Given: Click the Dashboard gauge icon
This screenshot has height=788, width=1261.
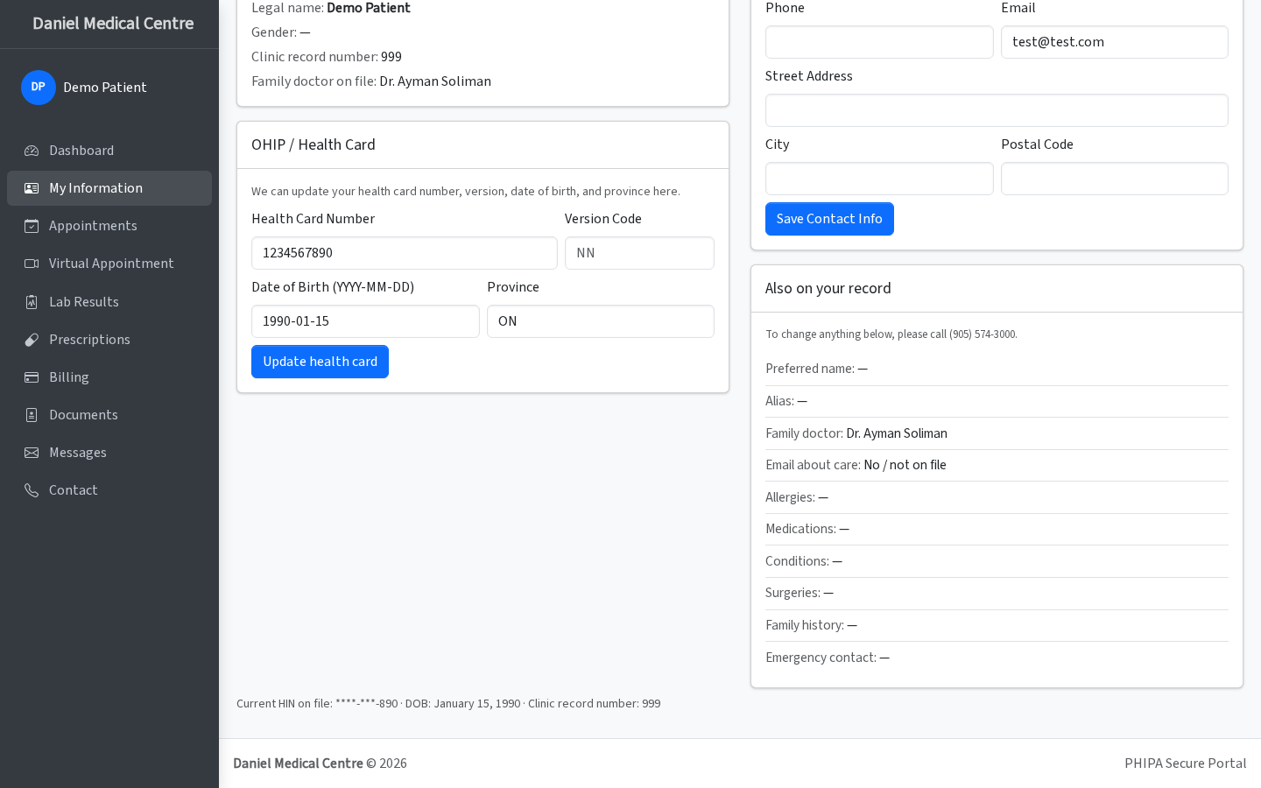Looking at the screenshot, I should [x=32, y=151].
